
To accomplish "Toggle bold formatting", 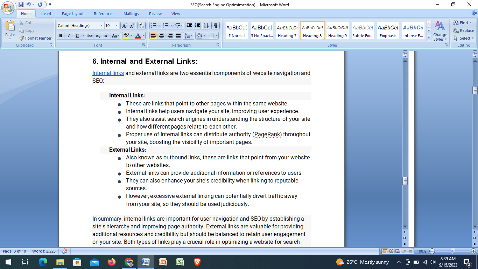I will pos(61,36).
